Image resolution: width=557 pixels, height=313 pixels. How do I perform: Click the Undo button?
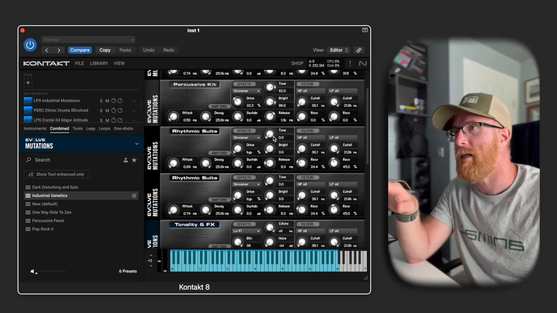point(149,50)
